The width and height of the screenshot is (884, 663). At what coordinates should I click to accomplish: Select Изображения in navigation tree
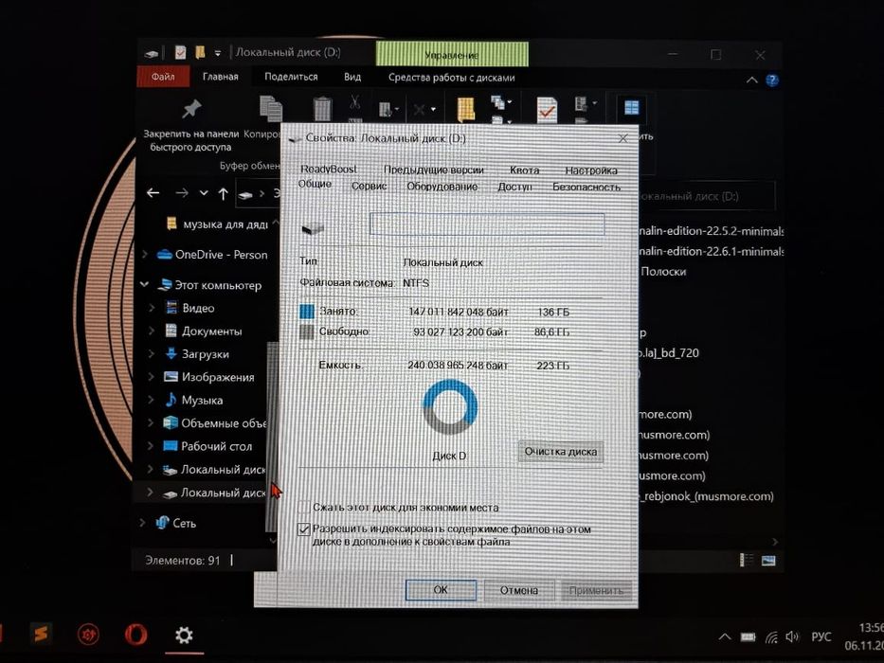click(x=218, y=377)
